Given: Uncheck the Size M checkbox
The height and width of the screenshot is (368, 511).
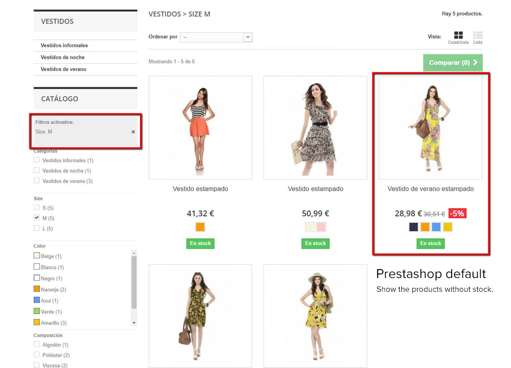Looking at the screenshot, I should pos(37,218).
